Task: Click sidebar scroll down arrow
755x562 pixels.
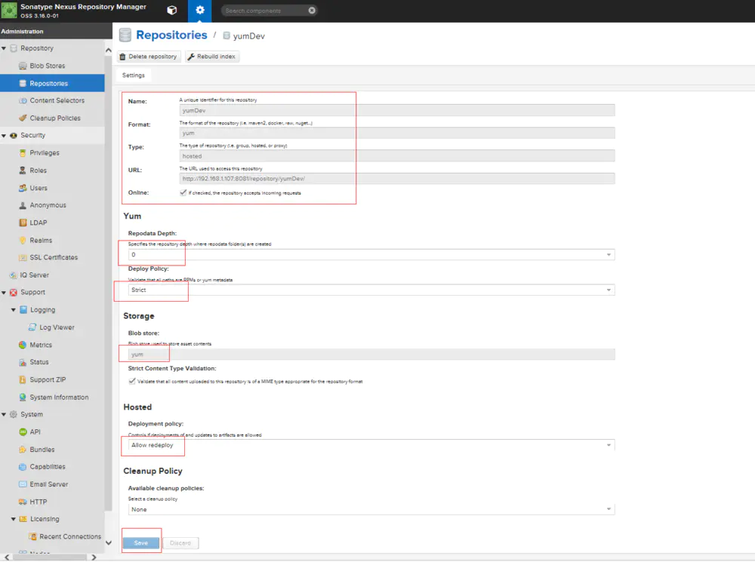Action: pos(108,542)
